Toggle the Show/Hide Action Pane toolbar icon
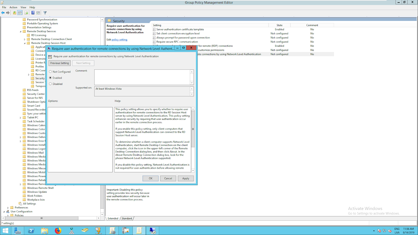This screenshot has width=418, height=235. [38, 13]
